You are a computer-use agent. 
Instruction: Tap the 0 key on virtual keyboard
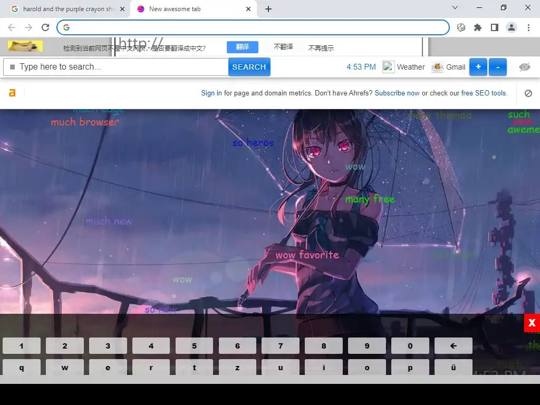pos(410,346)
